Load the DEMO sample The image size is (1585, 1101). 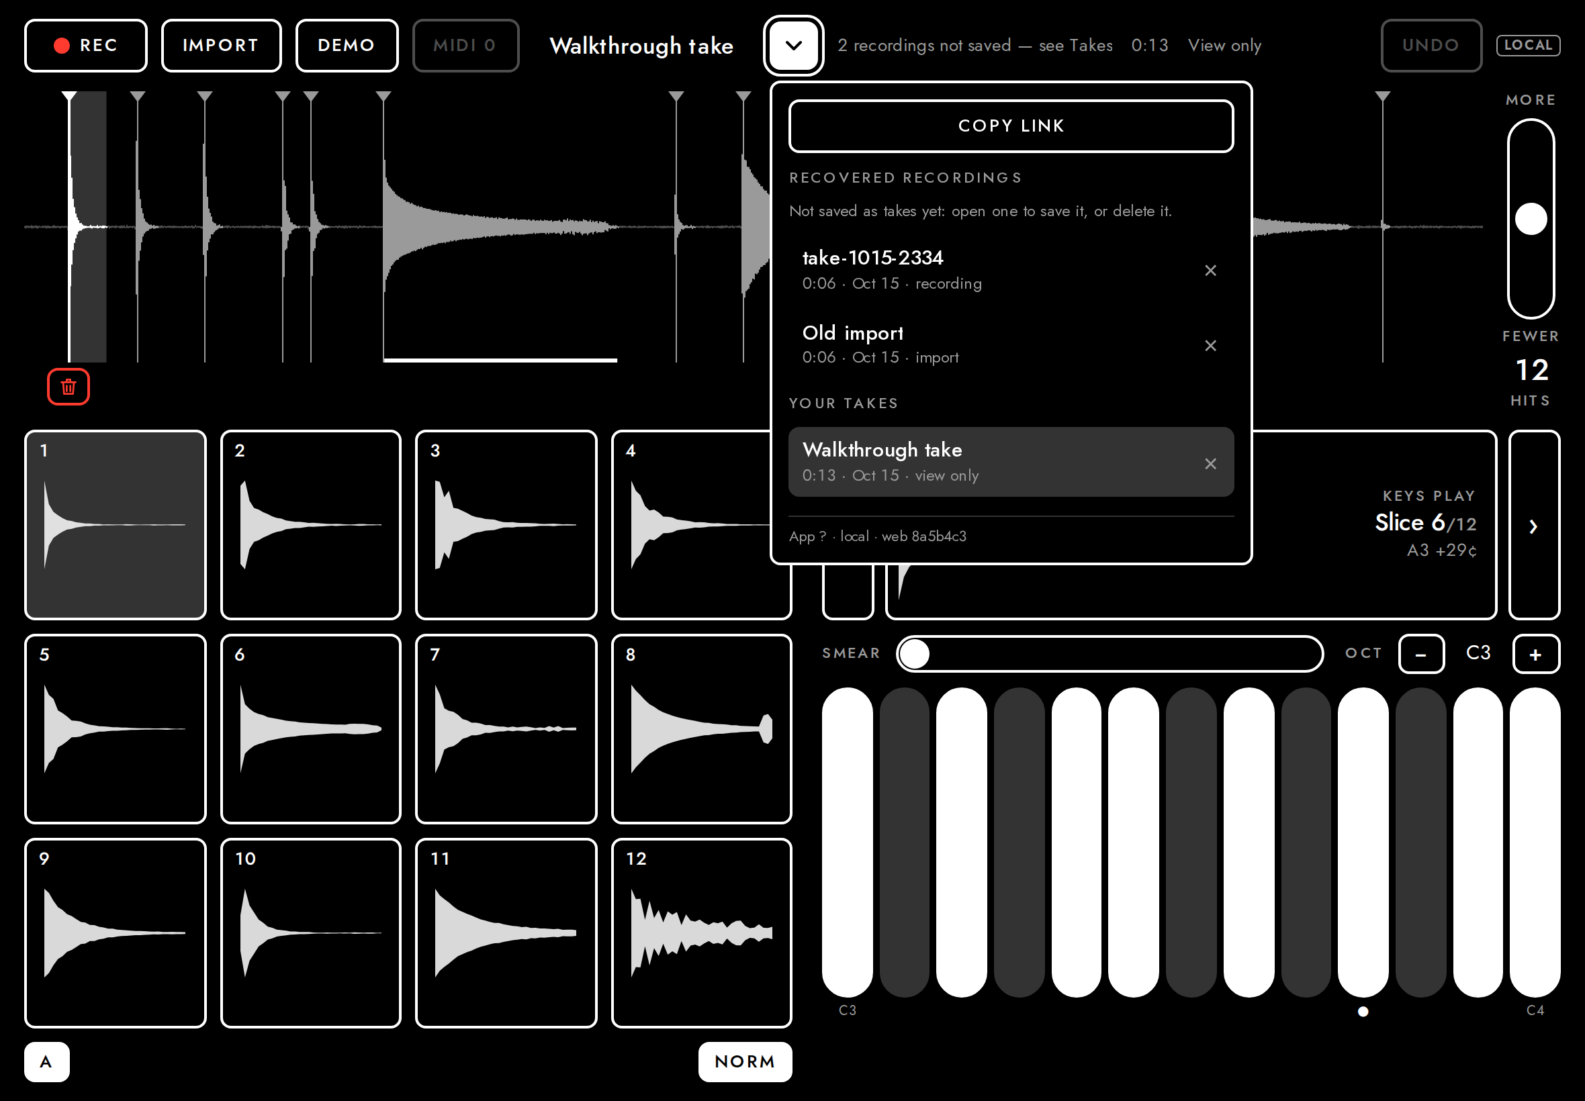click(347, 46)
